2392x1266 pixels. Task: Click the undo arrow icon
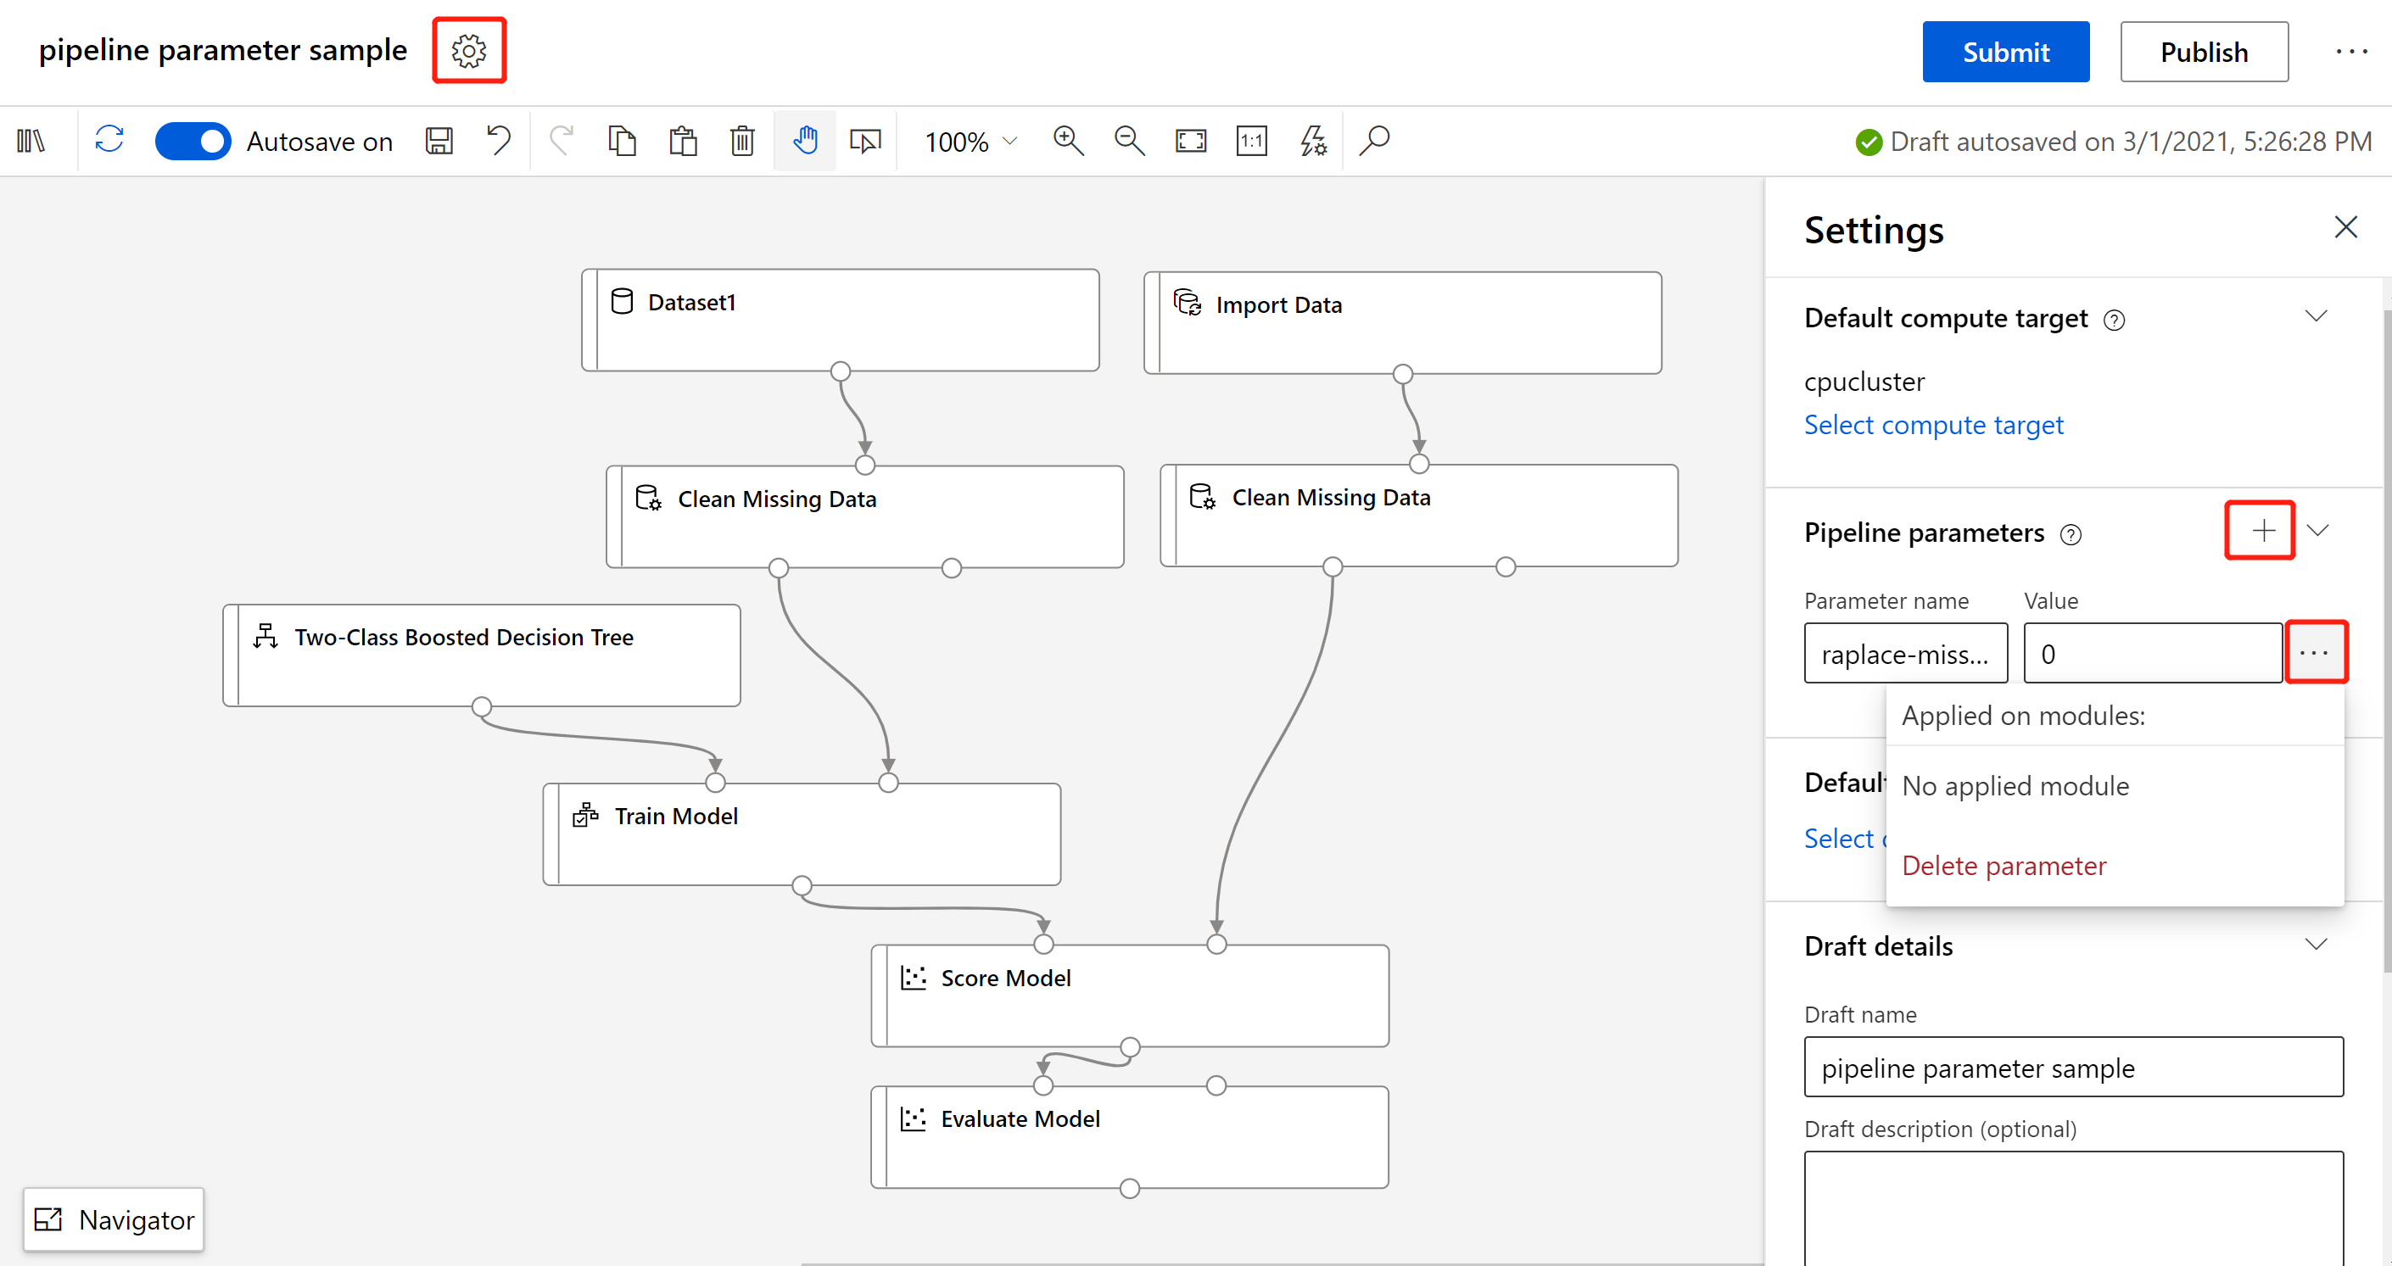pos(497,139)
